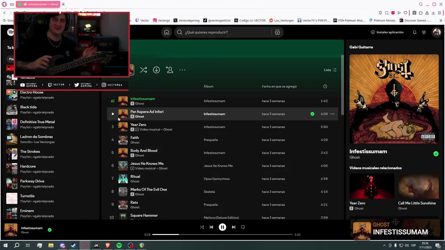Open Steam from the taskbar
The image size is (445, 250).
click(x=73, y=245)
